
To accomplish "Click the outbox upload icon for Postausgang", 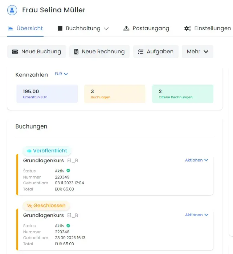I will (126, 28).
